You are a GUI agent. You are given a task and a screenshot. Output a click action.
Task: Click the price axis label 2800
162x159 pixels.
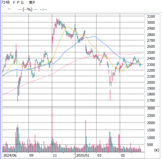tap(151, 35)
